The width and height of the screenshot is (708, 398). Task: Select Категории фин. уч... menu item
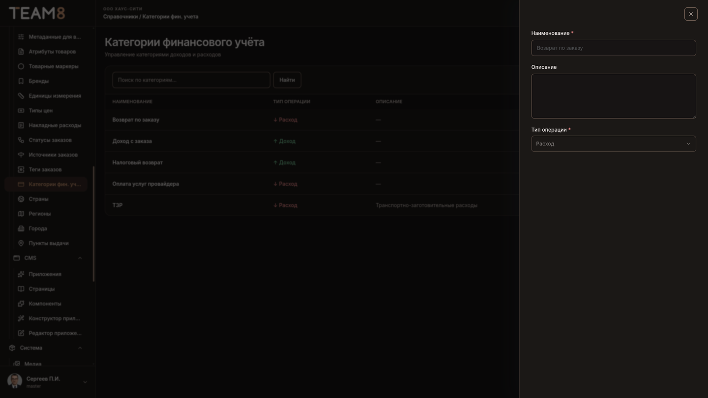[x=46, y=184]
